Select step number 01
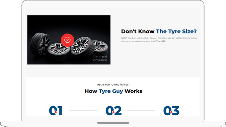226x127 pixels. click(x=56, y=111)
